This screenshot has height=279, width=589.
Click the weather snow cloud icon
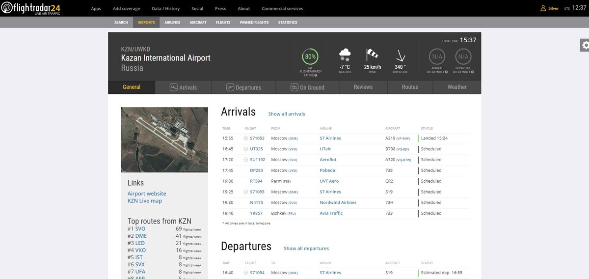click(x=345, y=55)
